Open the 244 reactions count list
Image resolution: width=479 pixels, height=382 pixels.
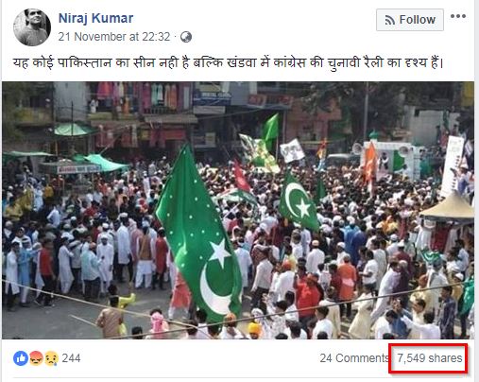[71, 358]
